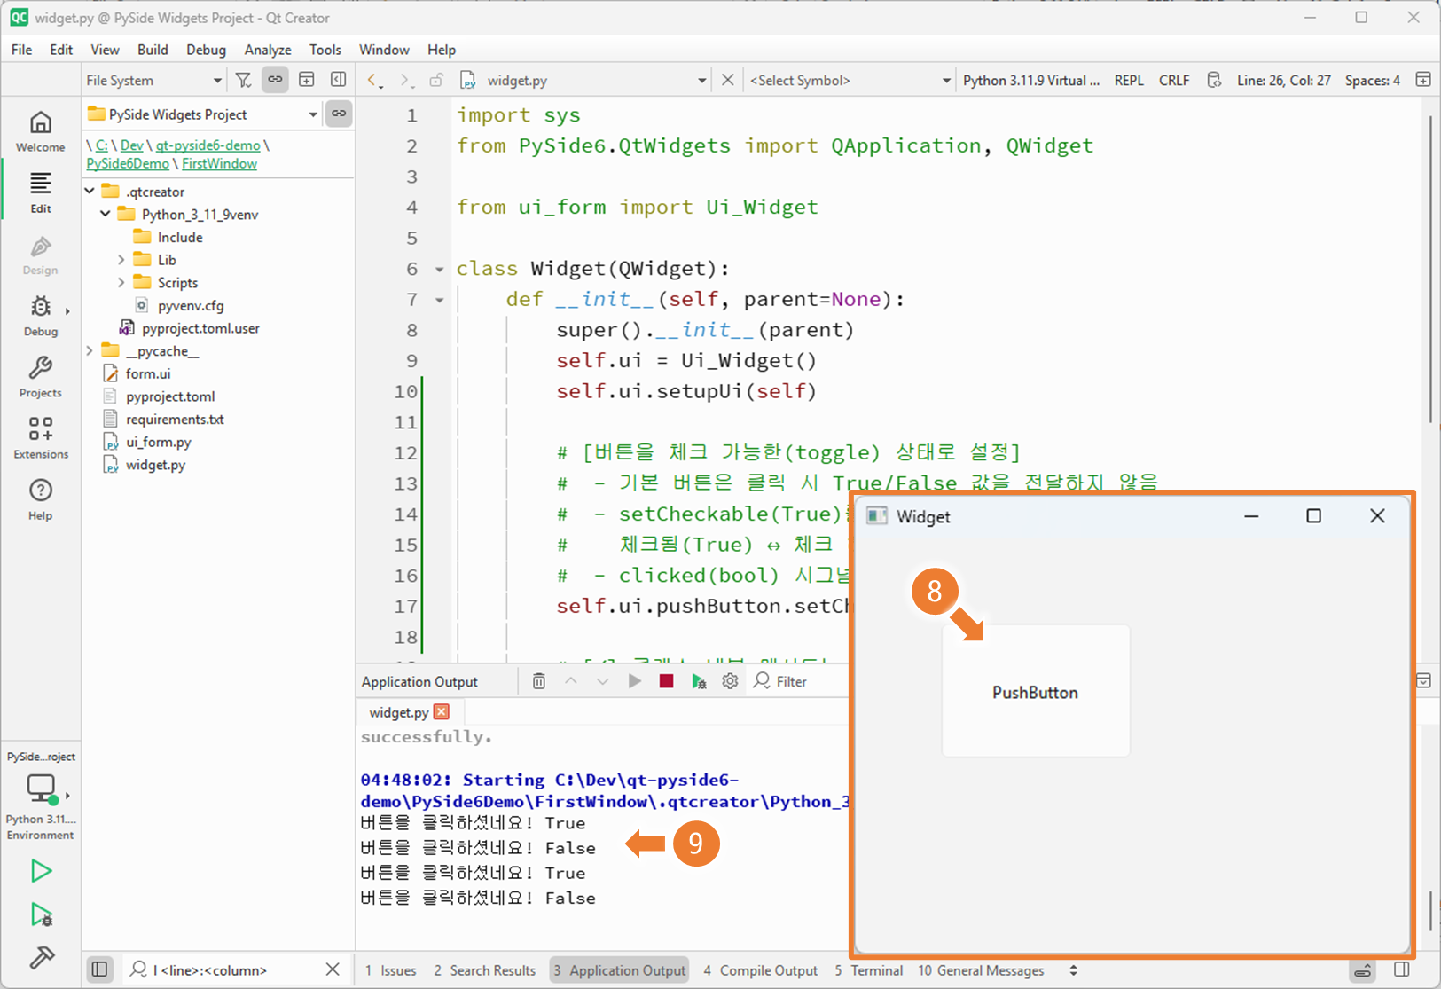This screenshot has width=1441, height=989.
Task: Go to previous item in Application Output
Action: [571, 681]
